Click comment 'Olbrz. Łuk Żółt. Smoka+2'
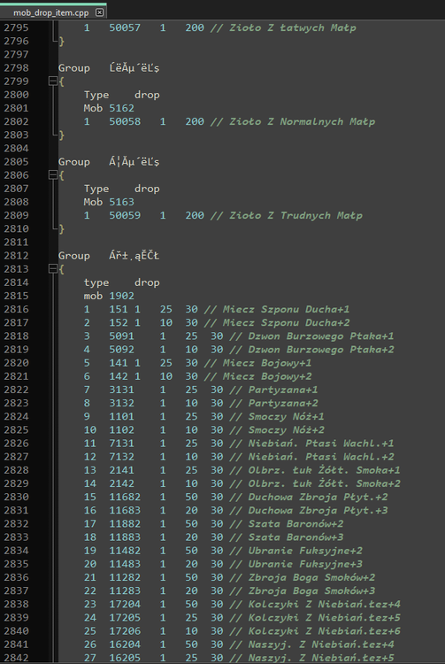This screenshot has height=664, width=445. (x=324, y=484)
